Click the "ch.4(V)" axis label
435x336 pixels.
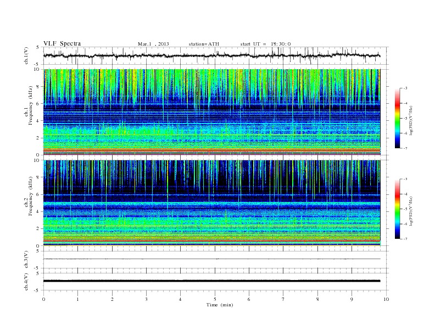pyautogui.click(x=26, y=282)
